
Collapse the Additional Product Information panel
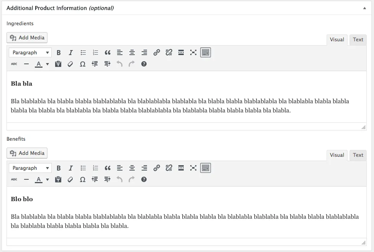(x=364, y=8)
